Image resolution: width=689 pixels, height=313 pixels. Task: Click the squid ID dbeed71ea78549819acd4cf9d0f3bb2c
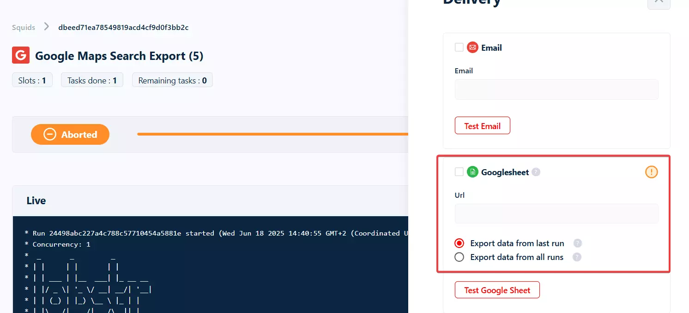tap(123, 27)
